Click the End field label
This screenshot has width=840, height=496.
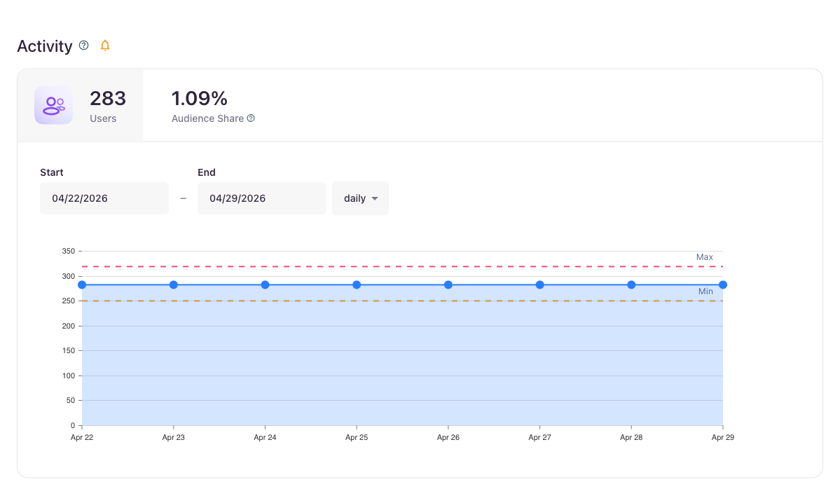coord(206,172)
